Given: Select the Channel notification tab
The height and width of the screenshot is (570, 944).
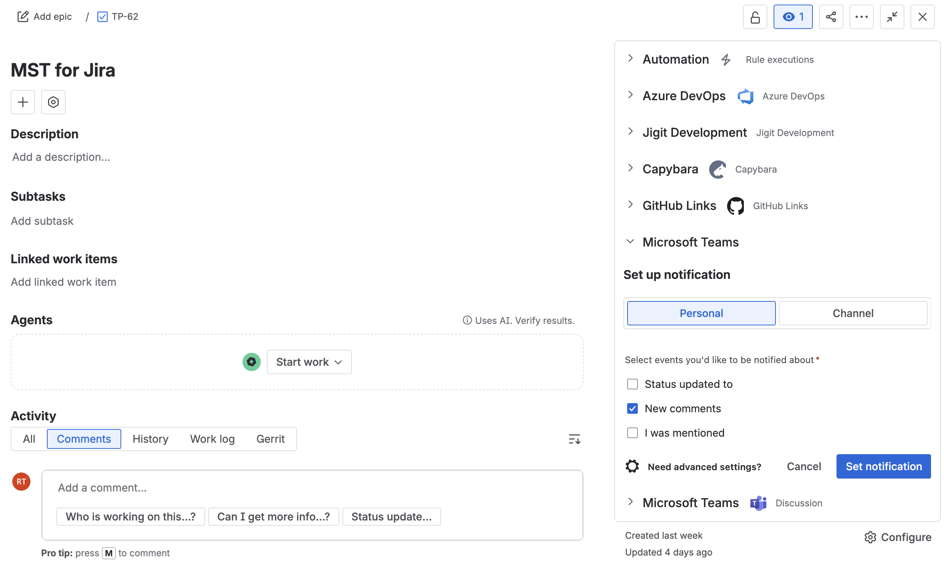Looking at the screenshot, I should pyautogui.click(x=853, y=313).
